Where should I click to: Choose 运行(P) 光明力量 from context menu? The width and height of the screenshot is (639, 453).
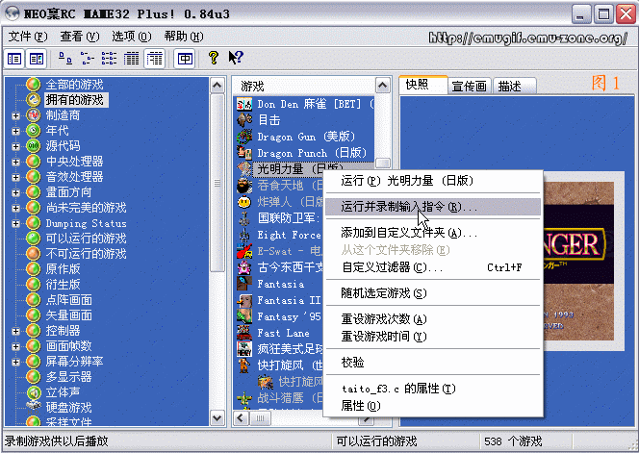click(433, 181)
